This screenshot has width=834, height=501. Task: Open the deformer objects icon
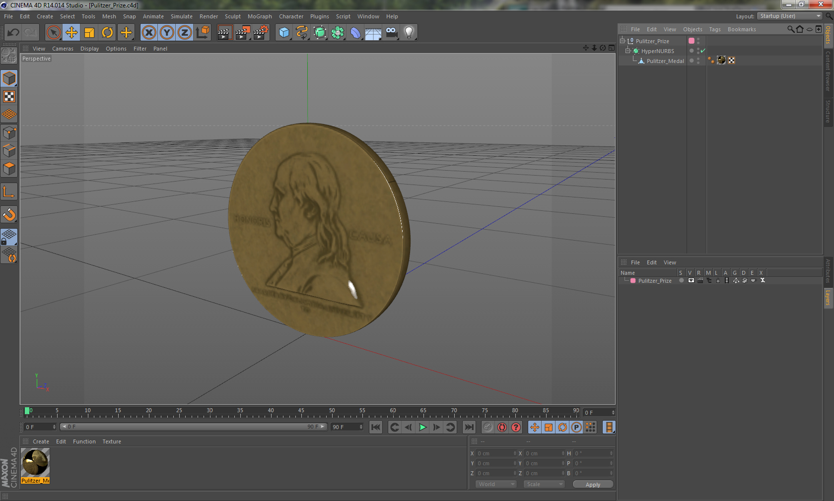pos(356,33)
